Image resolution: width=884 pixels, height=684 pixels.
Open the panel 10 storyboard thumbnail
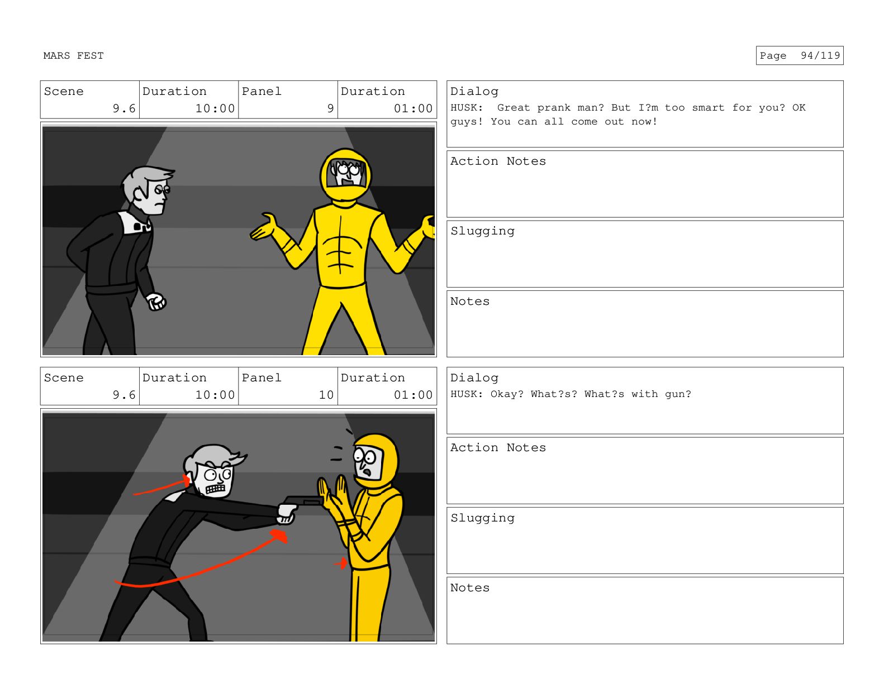(x=239, y=526)
